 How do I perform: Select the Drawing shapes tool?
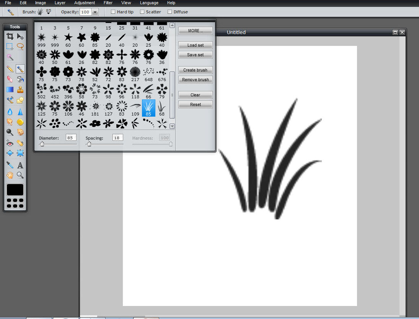[20, 100]
